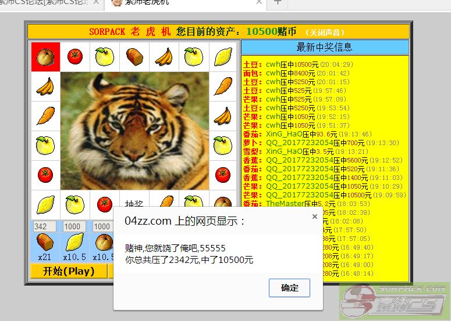This screenshot has width=451, height=321.
Task: Select the banana icon in the top row
Action: point(164,57)
